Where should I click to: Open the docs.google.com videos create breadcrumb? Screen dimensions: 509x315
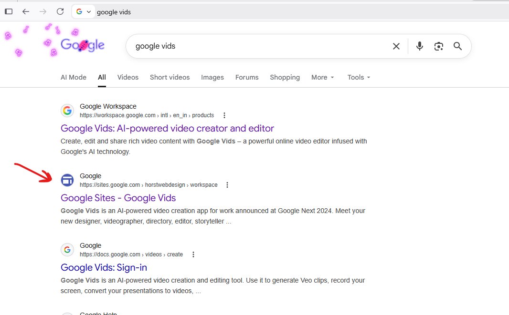(131, 255)
